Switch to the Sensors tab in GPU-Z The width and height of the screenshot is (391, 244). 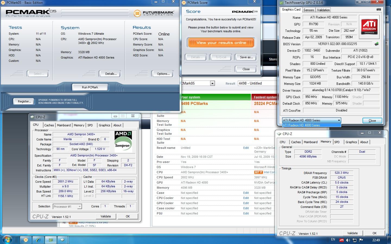click(309, 10)
